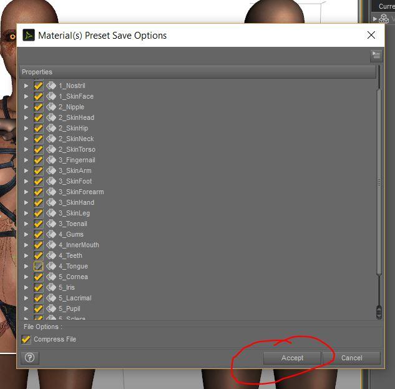The width and height of the screenshot is (395, 389).
Task: Click the material icon beside 1_SkinFace
Action: pos(51,96)
